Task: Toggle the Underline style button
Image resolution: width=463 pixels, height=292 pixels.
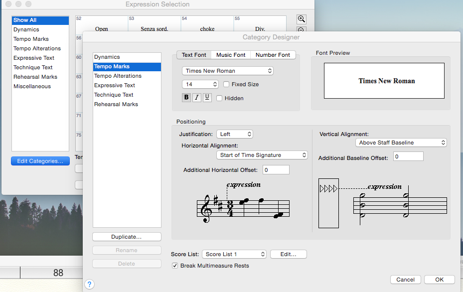Action: pos(207,98)
